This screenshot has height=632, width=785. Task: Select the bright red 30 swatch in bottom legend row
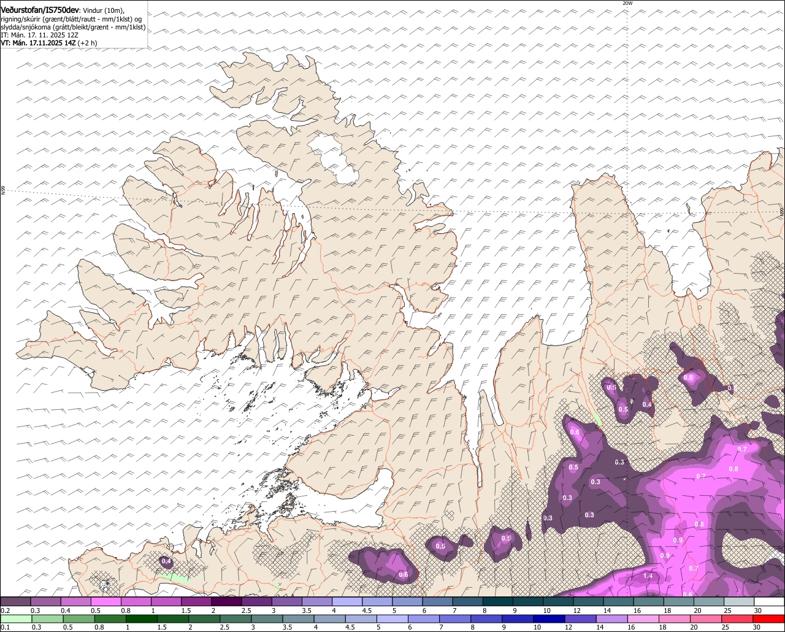[x=770, y=619]
